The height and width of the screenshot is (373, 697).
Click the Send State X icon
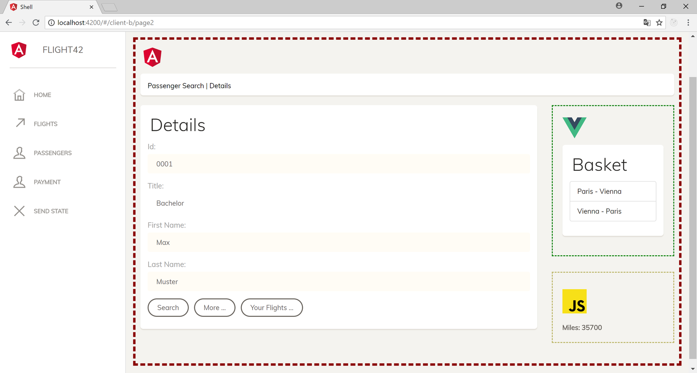coord(19,211)
